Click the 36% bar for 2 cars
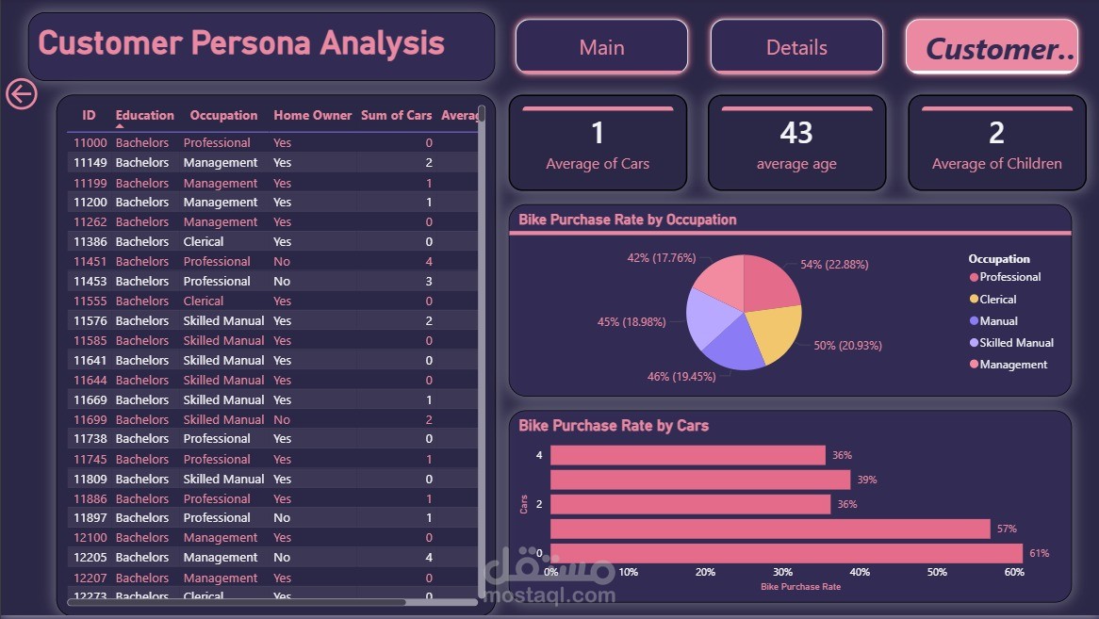Viewport: 1099px width, 619px height. pos(690,504)
